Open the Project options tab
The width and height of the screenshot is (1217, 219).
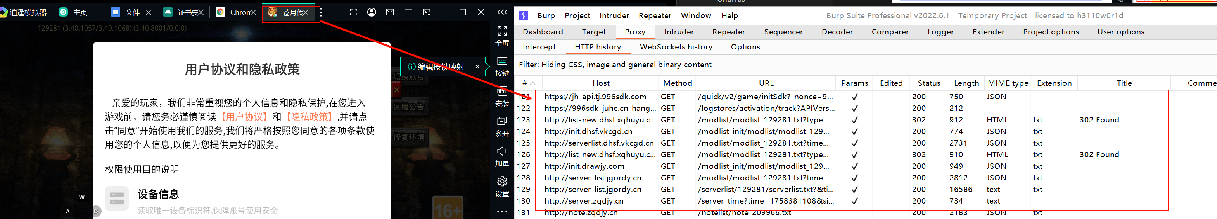click(x=1051, y=32)
